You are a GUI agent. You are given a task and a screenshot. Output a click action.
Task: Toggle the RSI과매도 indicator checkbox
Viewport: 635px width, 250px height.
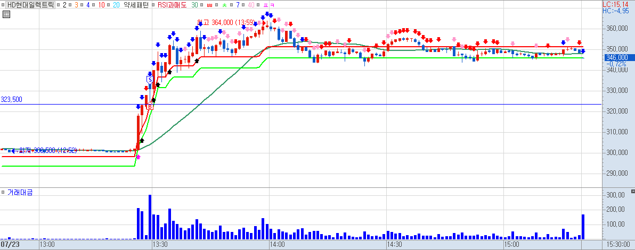tap(153, 5)
